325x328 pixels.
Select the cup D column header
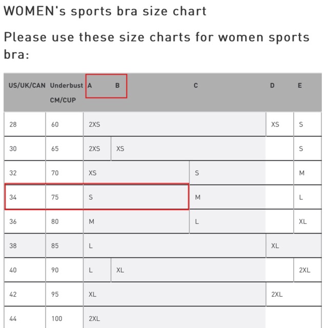click(x=272, y=86)
